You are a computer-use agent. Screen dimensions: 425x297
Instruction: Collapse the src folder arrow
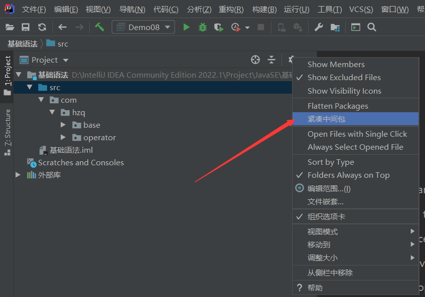point(30,87)
